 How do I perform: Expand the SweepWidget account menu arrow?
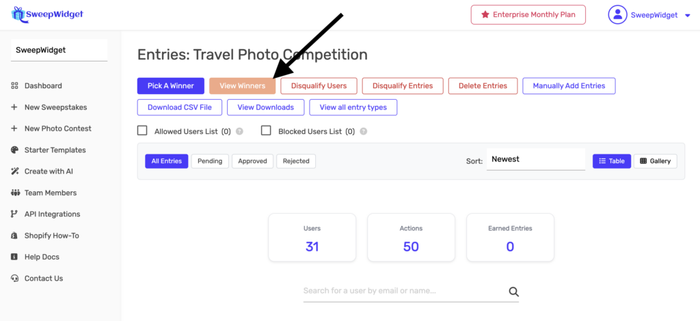click(687, 15)
